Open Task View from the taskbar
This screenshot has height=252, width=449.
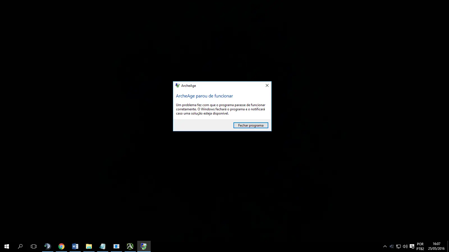tap(34, 246)
